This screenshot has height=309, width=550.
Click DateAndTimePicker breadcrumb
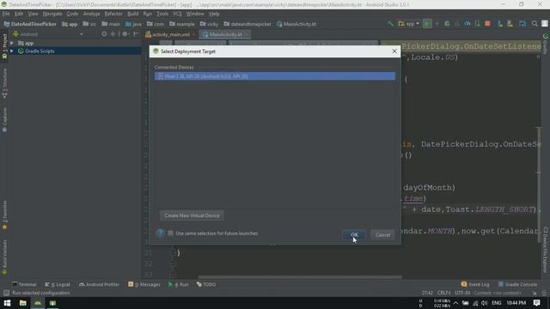30,24
